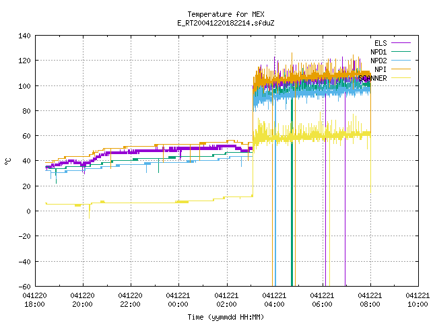Click the y-axis label 120

tap(24, 61)
